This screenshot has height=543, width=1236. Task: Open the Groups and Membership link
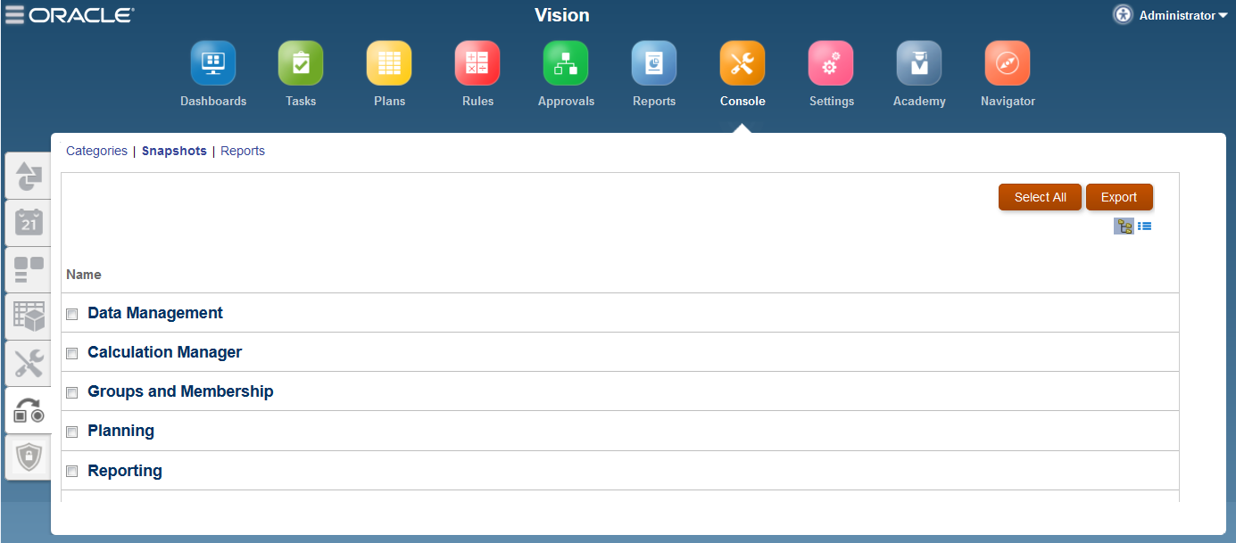coord(180,391)
